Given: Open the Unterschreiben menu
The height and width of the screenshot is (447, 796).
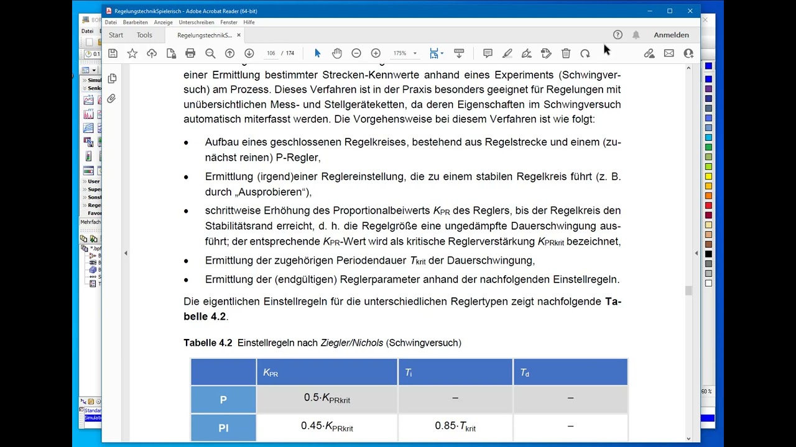Looking at the screenshot, I should pyautogui.click(x=197, y=22).
